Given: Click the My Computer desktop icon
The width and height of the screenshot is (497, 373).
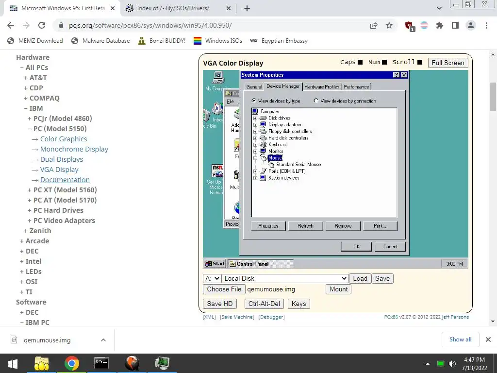Looking at the screenshot, I should [218, 81].
